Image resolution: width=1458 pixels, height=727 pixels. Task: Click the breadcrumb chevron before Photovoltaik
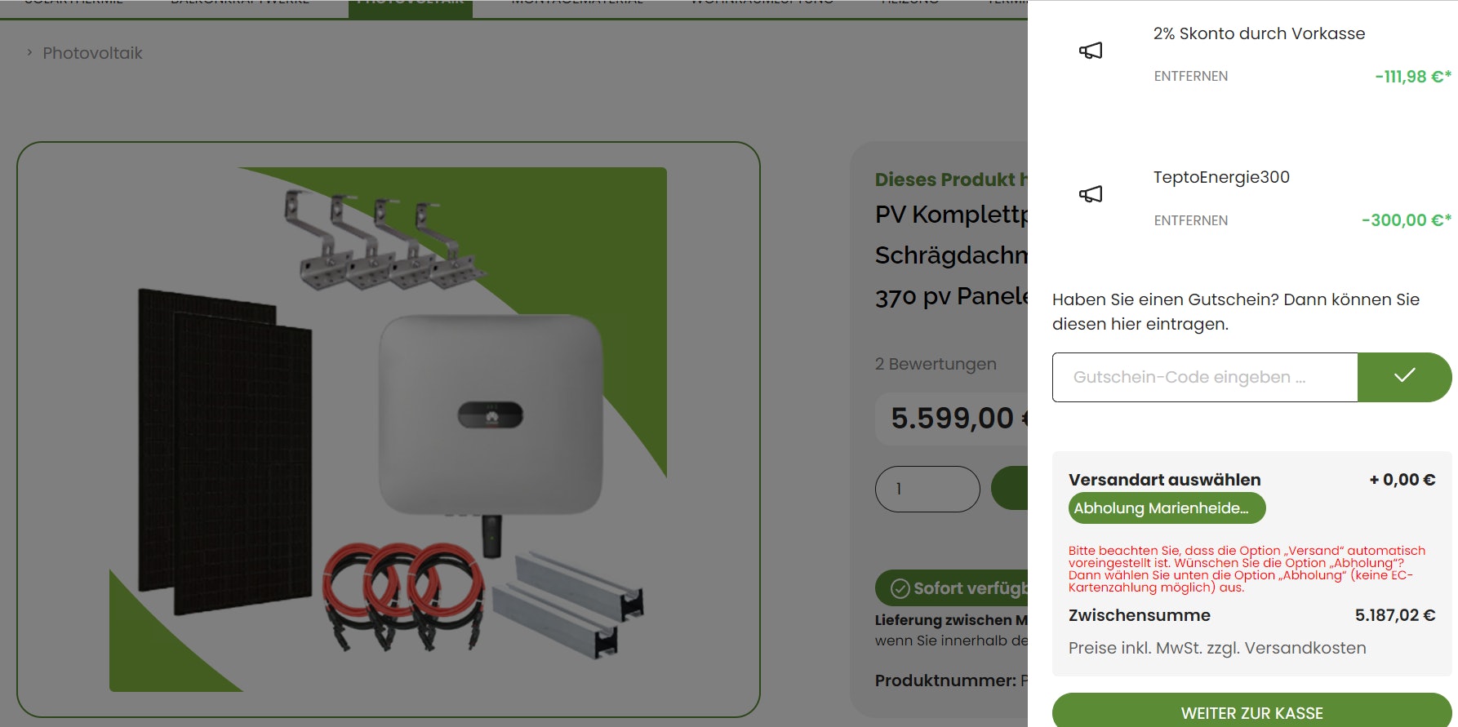point(29,53)
